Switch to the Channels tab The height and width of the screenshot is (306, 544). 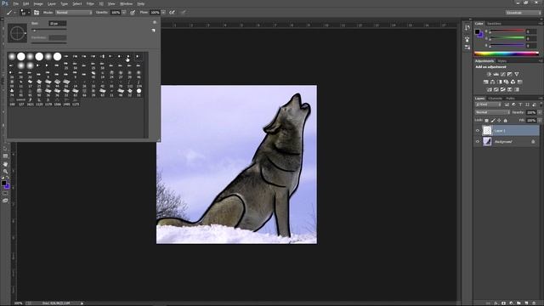[x=495, y=99]
